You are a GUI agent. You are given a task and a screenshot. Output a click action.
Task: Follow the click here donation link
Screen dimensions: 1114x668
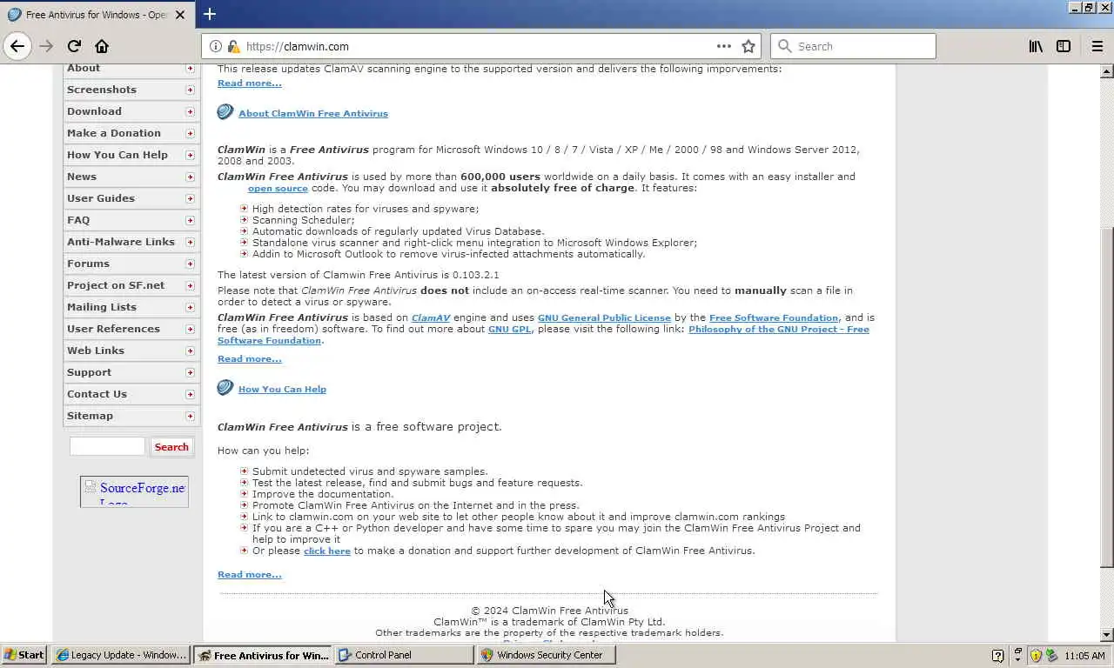click(327, 551)
